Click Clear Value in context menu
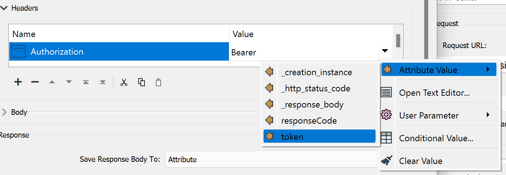This screenshot has height=175, width=506. (x=420, y=161)
